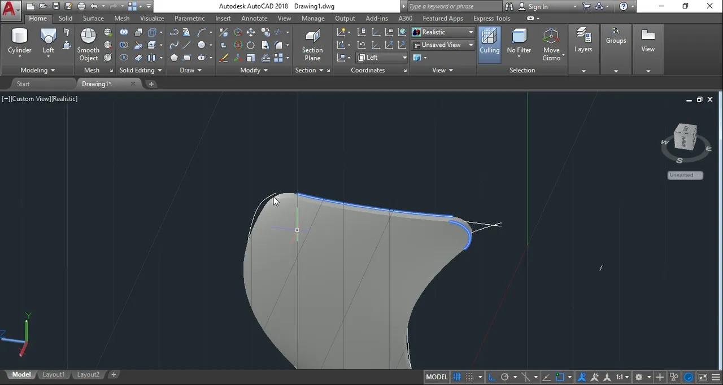Screen dimensions: 723x385
Task: Click the Plot printer icon
Action: point(81,6)
